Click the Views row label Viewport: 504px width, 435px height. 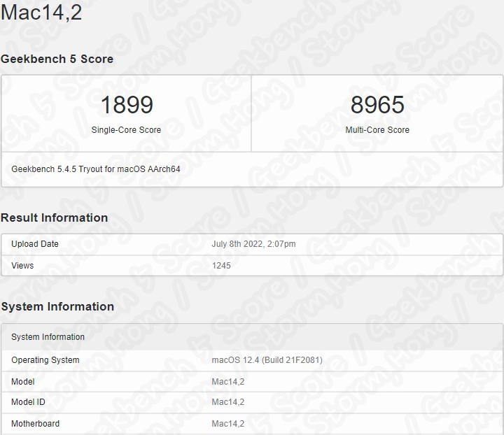coord(22,266)
